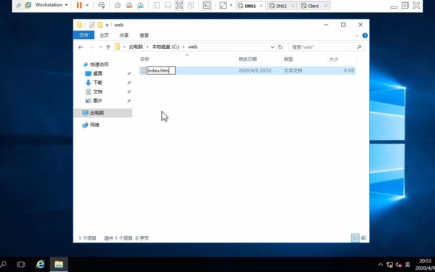Image resolution: width=435 pixels, height=272 pixels.
Task: Open Internet Explorer from the taskbar
Action: tap(40, 264)
